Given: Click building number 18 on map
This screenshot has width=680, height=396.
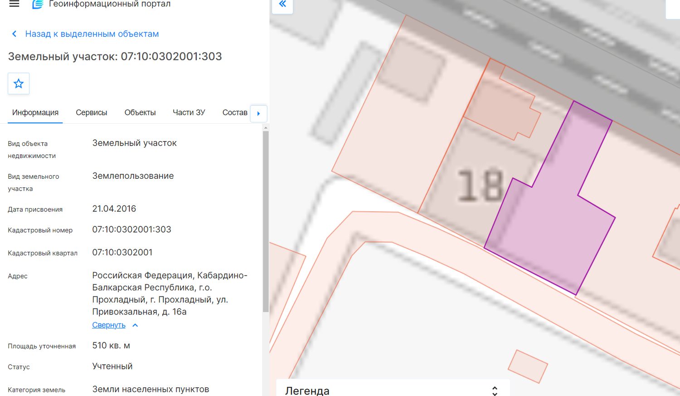Looking at the screenshot, I should [481, 185].
